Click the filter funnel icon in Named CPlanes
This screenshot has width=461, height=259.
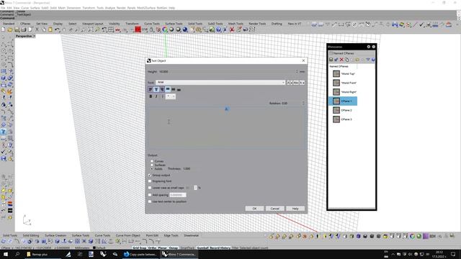(x=368, y=60)
